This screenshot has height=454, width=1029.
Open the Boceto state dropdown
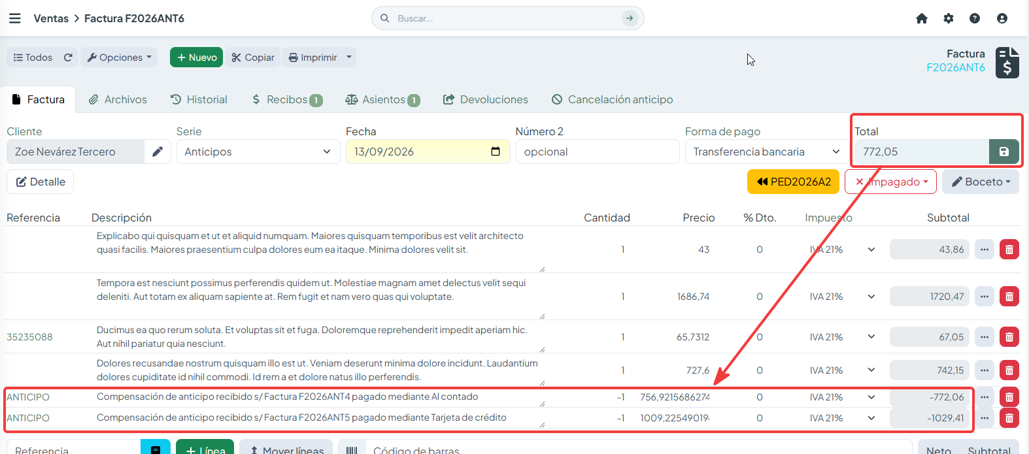point(981,182)
